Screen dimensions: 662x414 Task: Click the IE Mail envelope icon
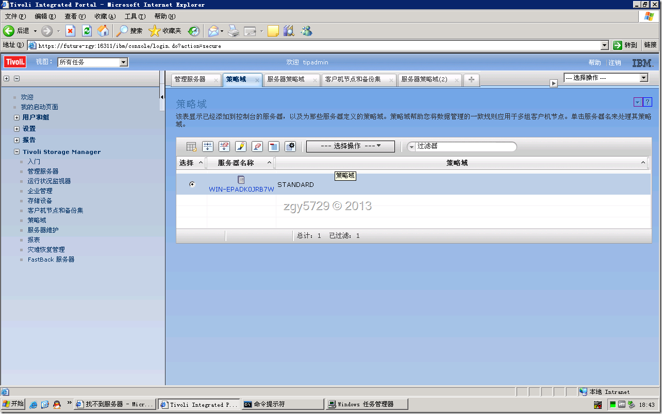[213, 31]
